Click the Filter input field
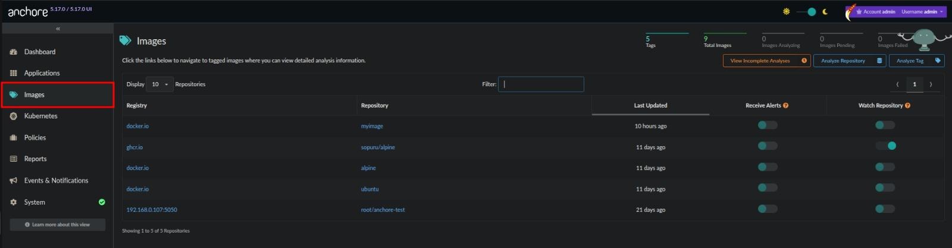Viewport: 952px width, 248px height. click(x=541, y=84)
